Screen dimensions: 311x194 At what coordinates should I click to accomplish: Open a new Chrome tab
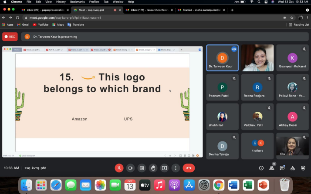tap(232, 10)
